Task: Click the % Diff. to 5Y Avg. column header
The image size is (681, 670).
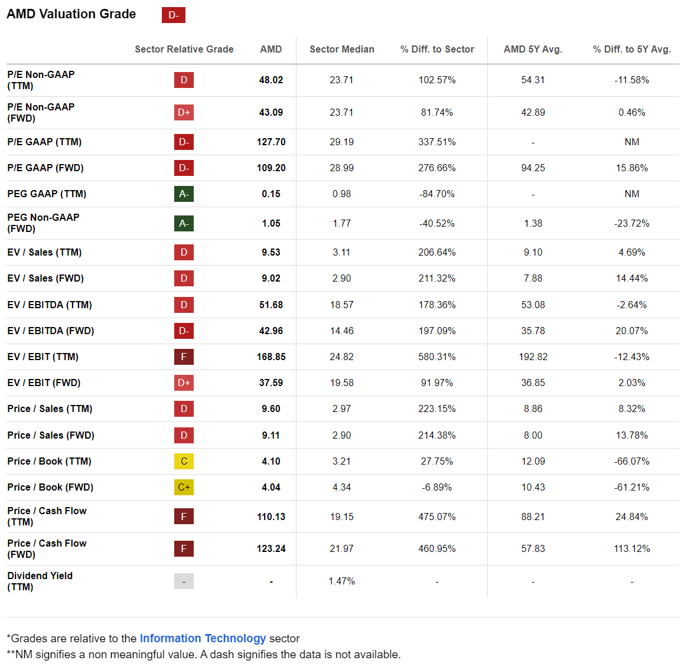Action: coord(632,49)
